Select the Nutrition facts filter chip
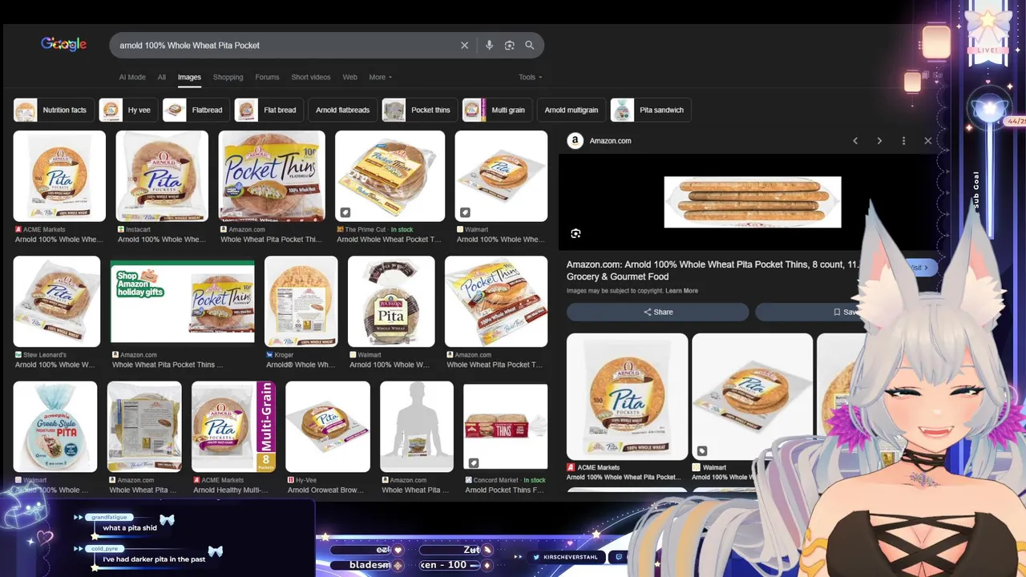The width and height of the screenshot is (1026, 577). 54,110
